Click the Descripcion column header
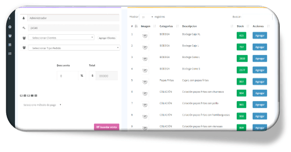 (190, 26)
